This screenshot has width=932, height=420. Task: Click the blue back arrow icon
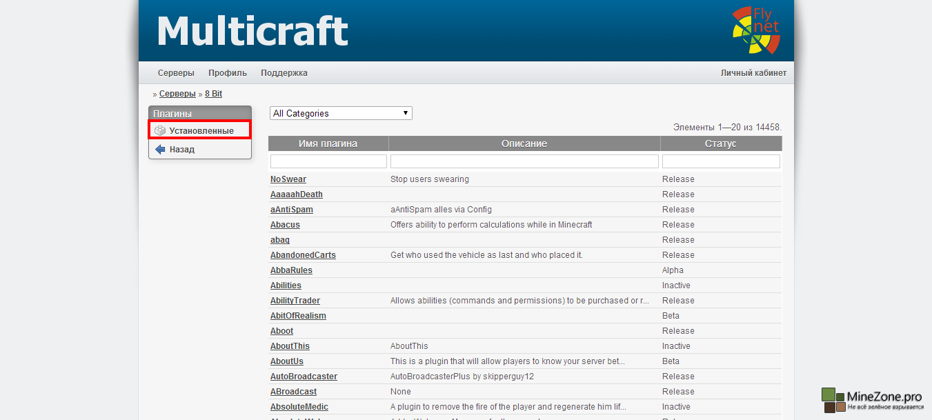[160, 149]
